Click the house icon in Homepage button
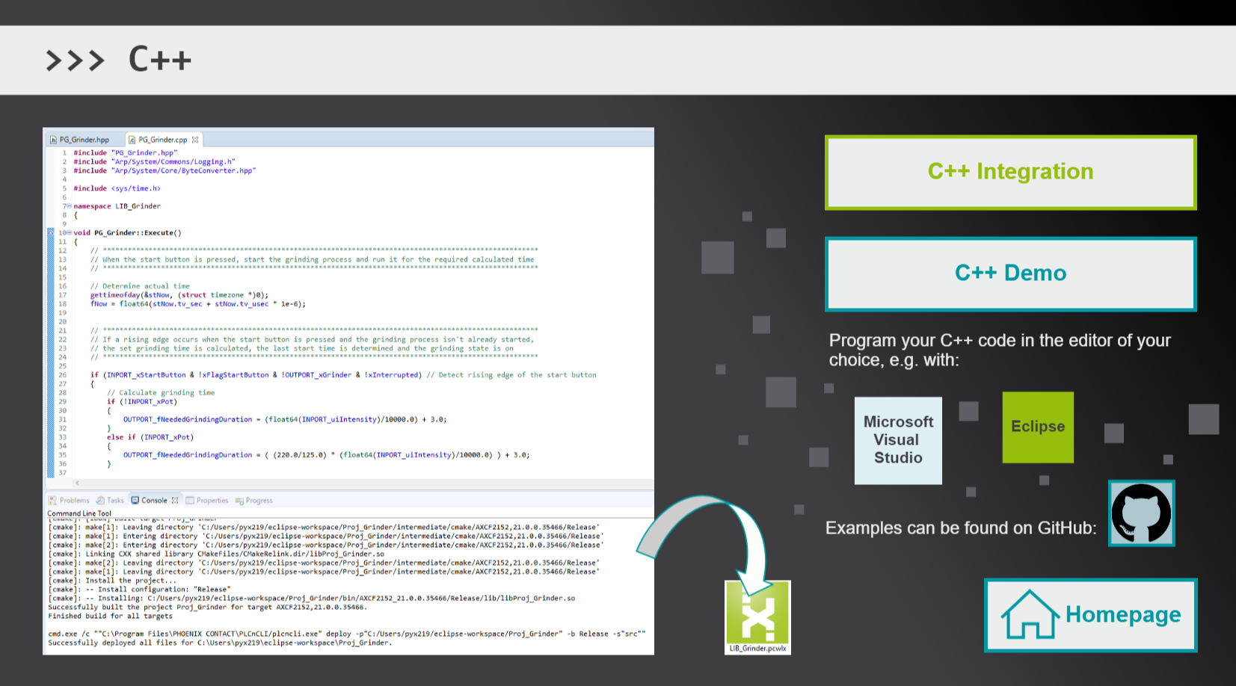The height and width of the screenshot is (686, 1236). click(1030, 614)
